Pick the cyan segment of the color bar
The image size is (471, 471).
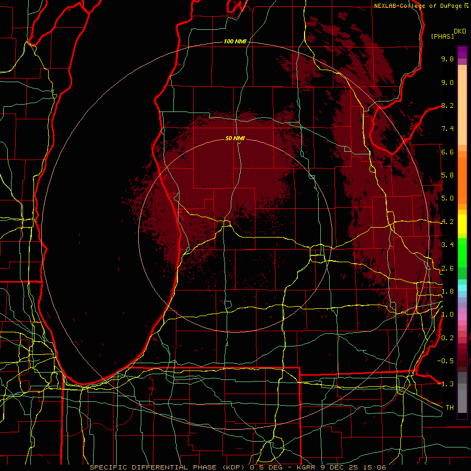(462, 288)
